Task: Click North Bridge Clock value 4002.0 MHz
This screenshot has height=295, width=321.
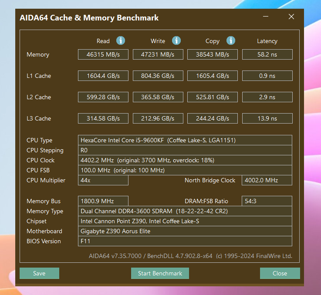Action: [x=267, y=180]
